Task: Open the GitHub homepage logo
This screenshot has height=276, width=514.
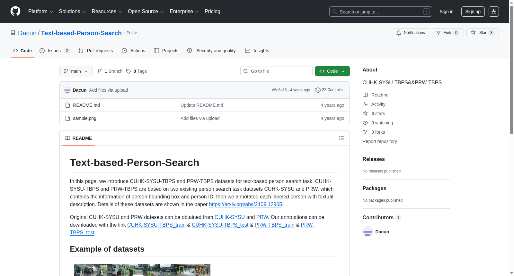Action: click(15, 11)
